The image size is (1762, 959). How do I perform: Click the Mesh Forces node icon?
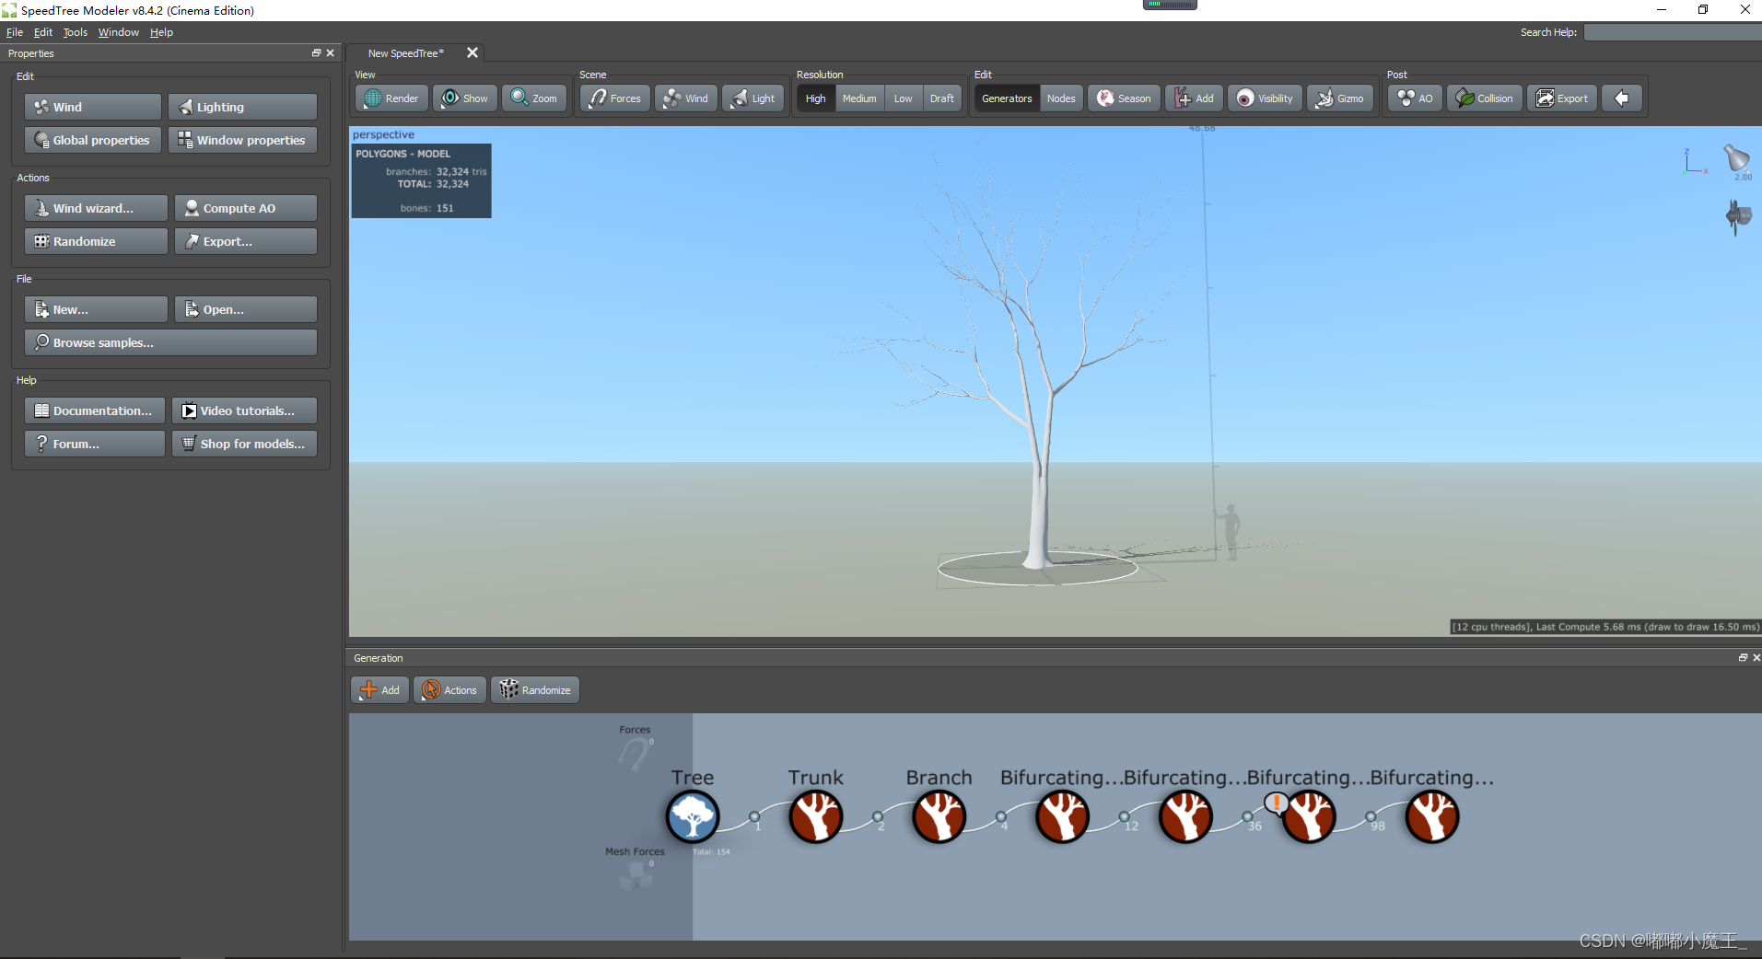click(x=636, y=875)
